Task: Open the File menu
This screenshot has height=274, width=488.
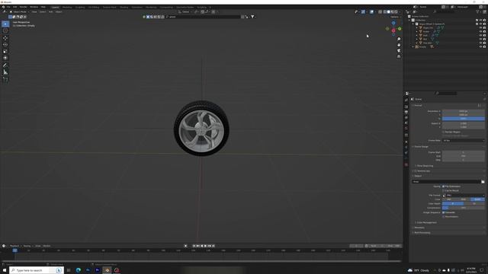Action: (8, 7)
